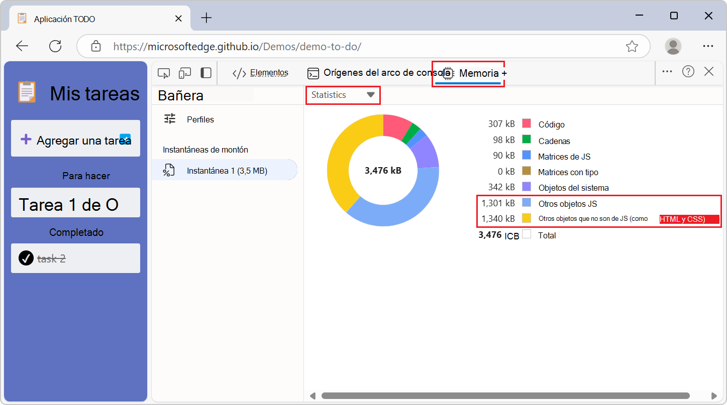Click the yellow non-JS objects swatch

(x=527, y=218)
